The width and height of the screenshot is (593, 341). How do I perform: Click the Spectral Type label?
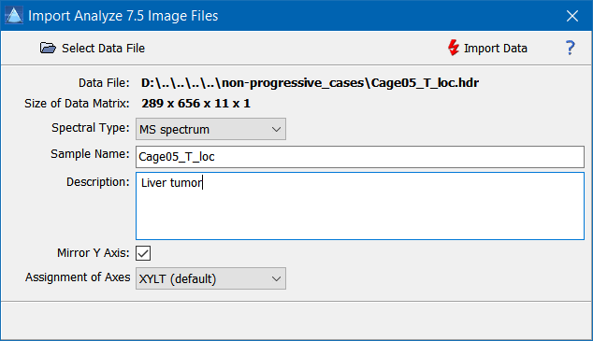coord(91,128)
